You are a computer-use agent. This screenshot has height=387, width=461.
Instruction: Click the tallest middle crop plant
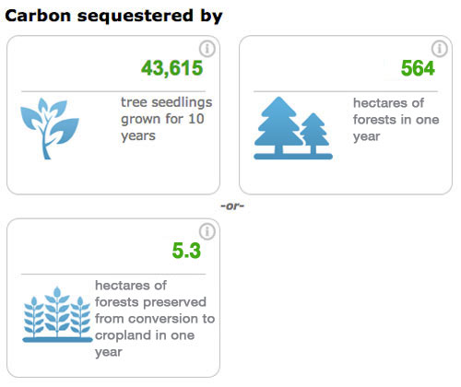(x=57, y=311)
